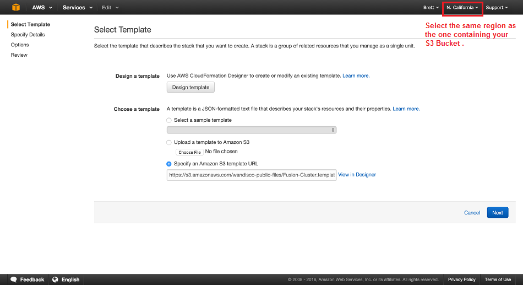Open the sample template dropdown list
Viewport: 523px width, 285px height.
(252, 130)
